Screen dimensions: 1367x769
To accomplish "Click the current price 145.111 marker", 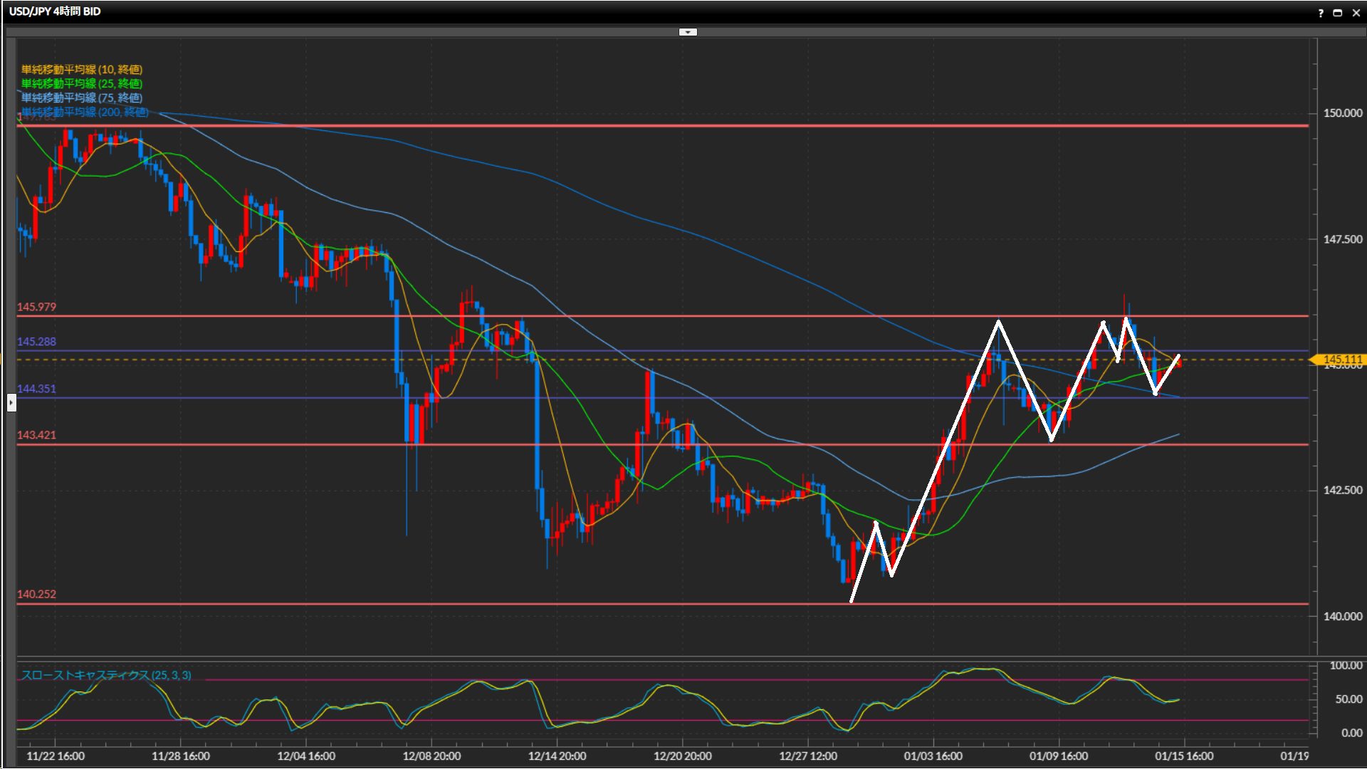I will (1341, 360).
